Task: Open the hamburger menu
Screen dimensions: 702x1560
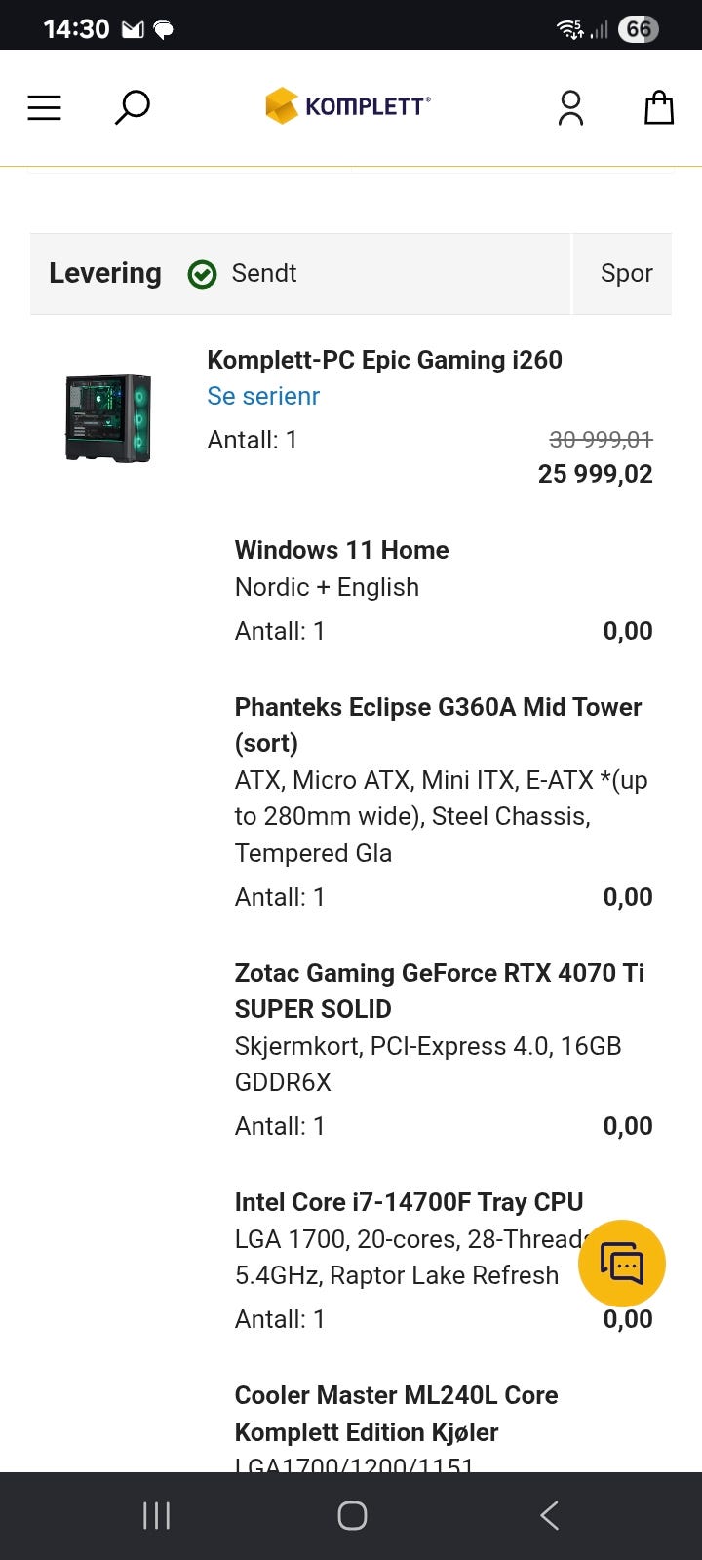Action: pyautogui.click(x=44, y=107)
